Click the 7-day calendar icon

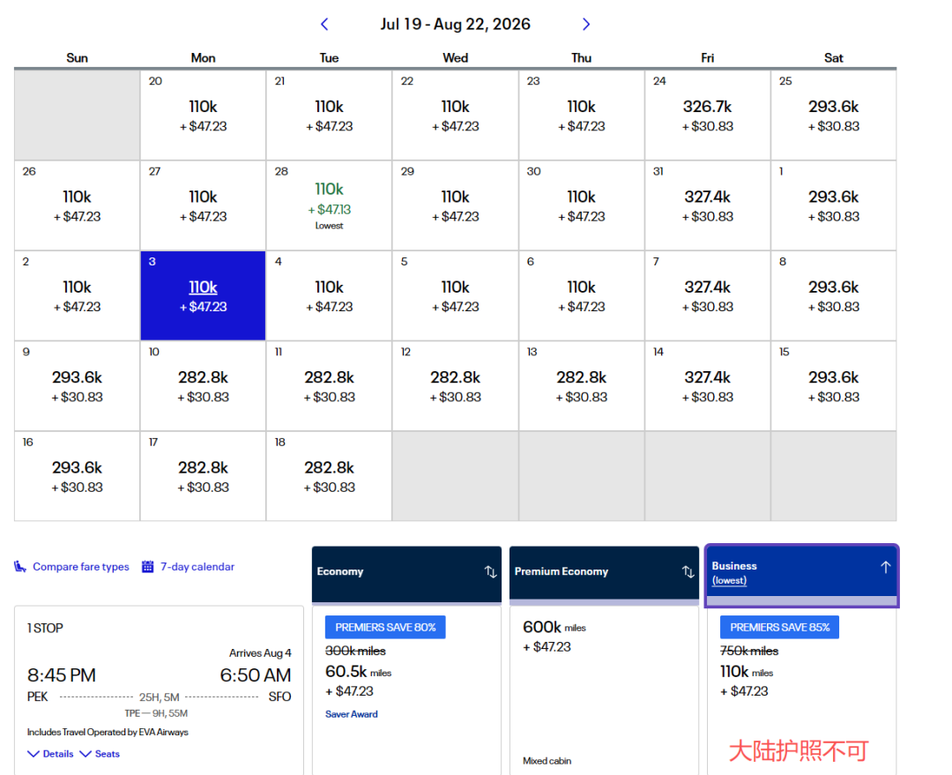tap(148, 567)
